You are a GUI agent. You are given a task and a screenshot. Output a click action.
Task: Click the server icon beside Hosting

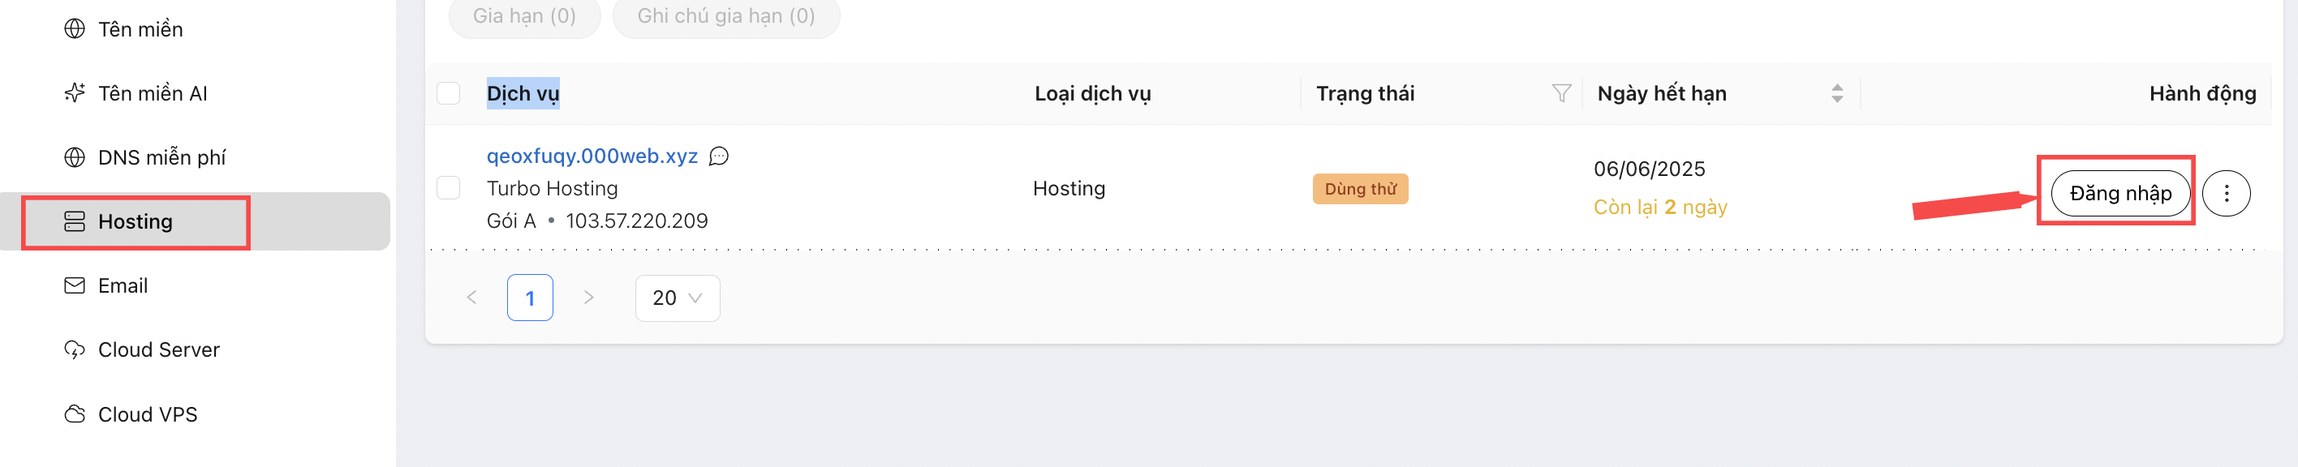[x=75, y=222]
